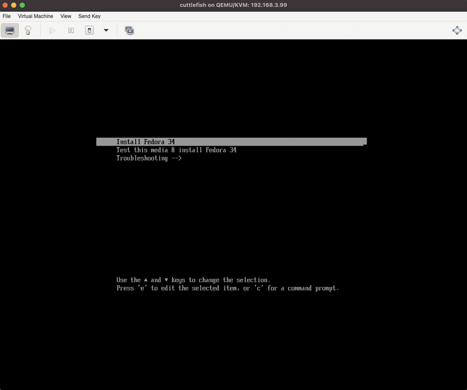This screenshot has width=467, height=390.
Task: Shut down the virtual machine
Action: click(89, 30)
